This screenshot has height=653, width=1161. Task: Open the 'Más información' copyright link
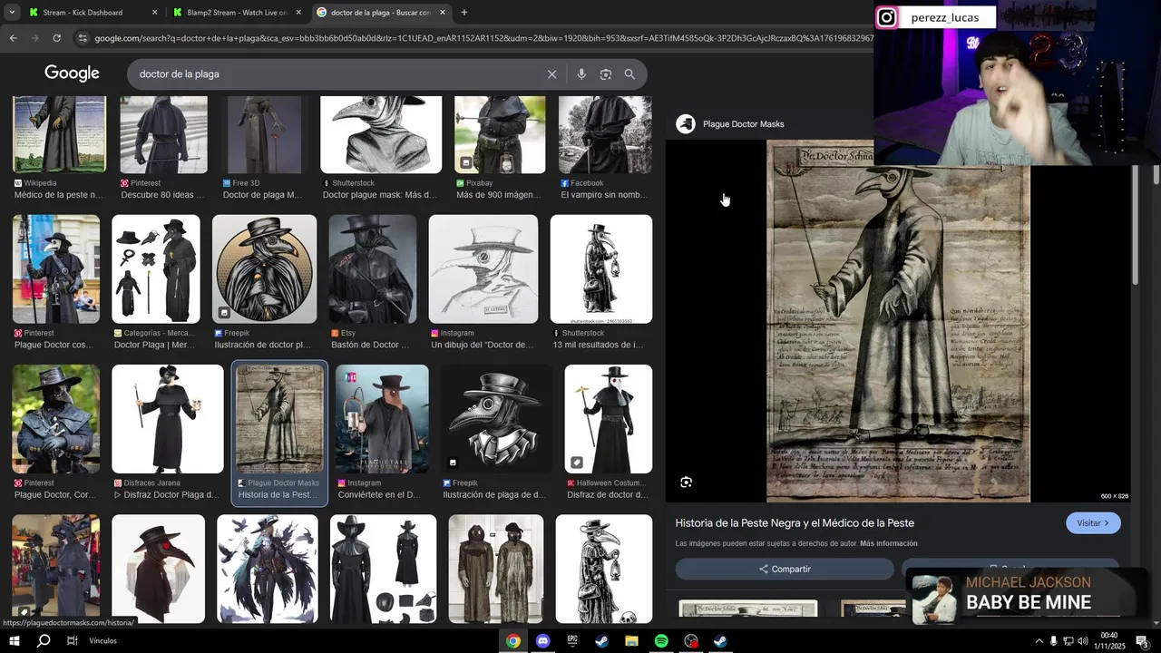point(889,544)
